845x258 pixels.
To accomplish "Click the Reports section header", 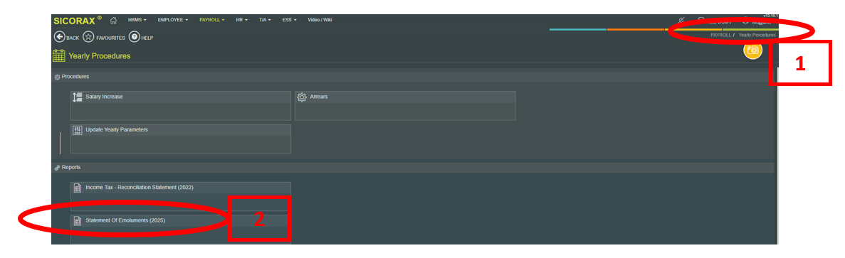I will [414, 168].
